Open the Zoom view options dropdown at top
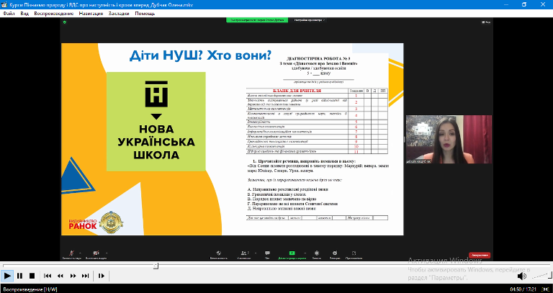 (x=310, y=20)
